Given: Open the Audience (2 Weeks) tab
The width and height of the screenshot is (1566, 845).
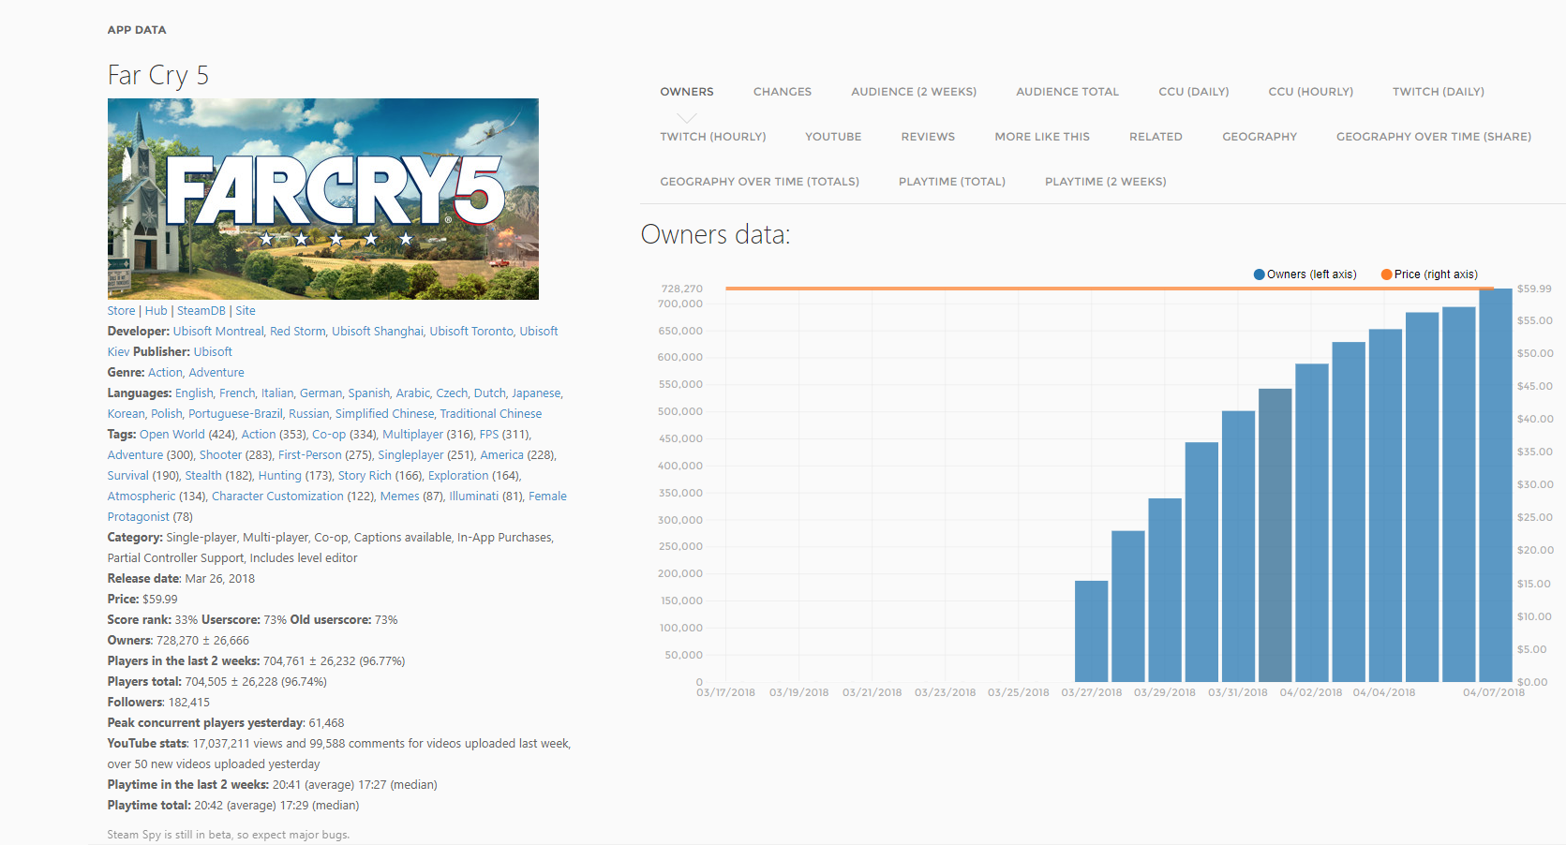Looking at the screenshot, I should [x=914, y=92].
